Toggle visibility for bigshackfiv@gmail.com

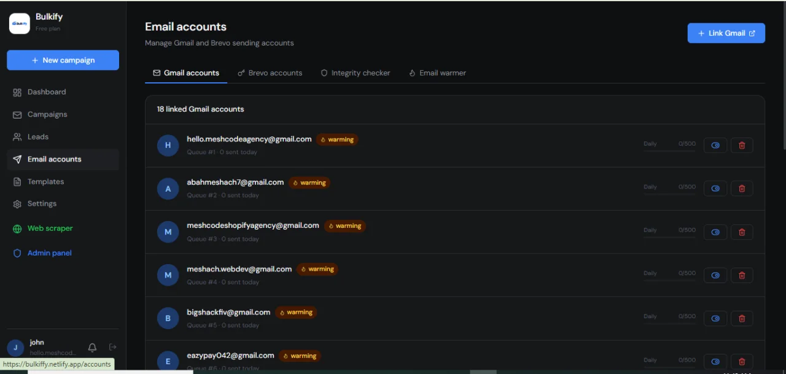[715, 318]
